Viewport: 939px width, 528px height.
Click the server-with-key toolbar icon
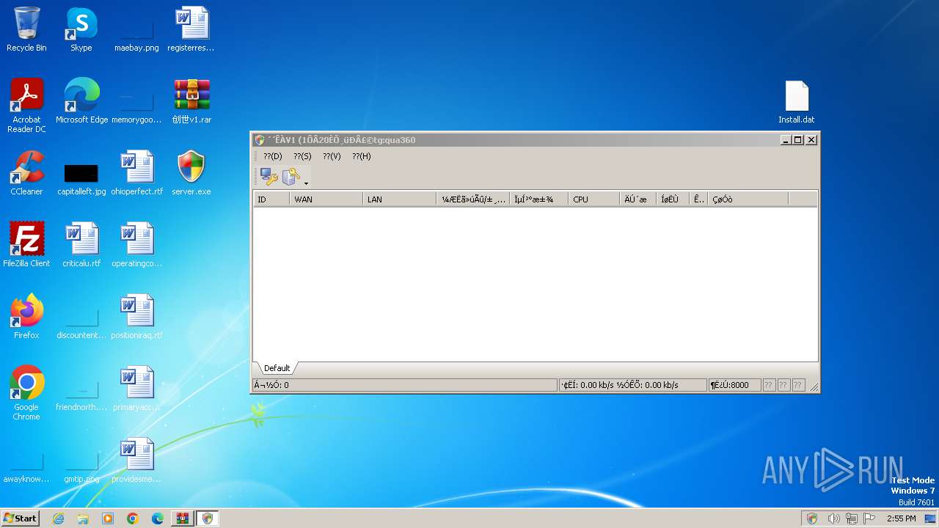291,177
